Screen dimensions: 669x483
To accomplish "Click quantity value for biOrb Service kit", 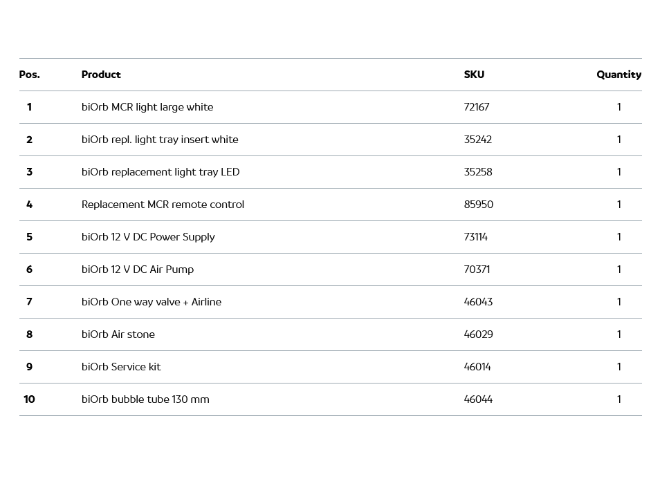I will (x=619, y=367).
